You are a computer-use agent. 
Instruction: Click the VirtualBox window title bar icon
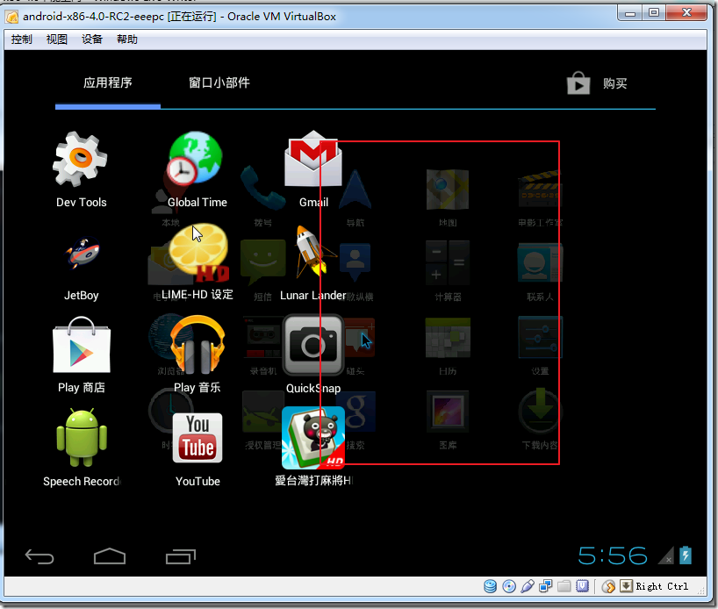pos(11,17)
